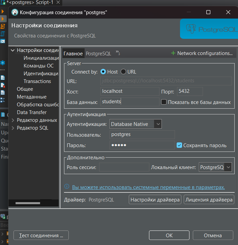The image size is (238, 245).
Task: Select Общее in the settings tree
Action: click(25, 89)
